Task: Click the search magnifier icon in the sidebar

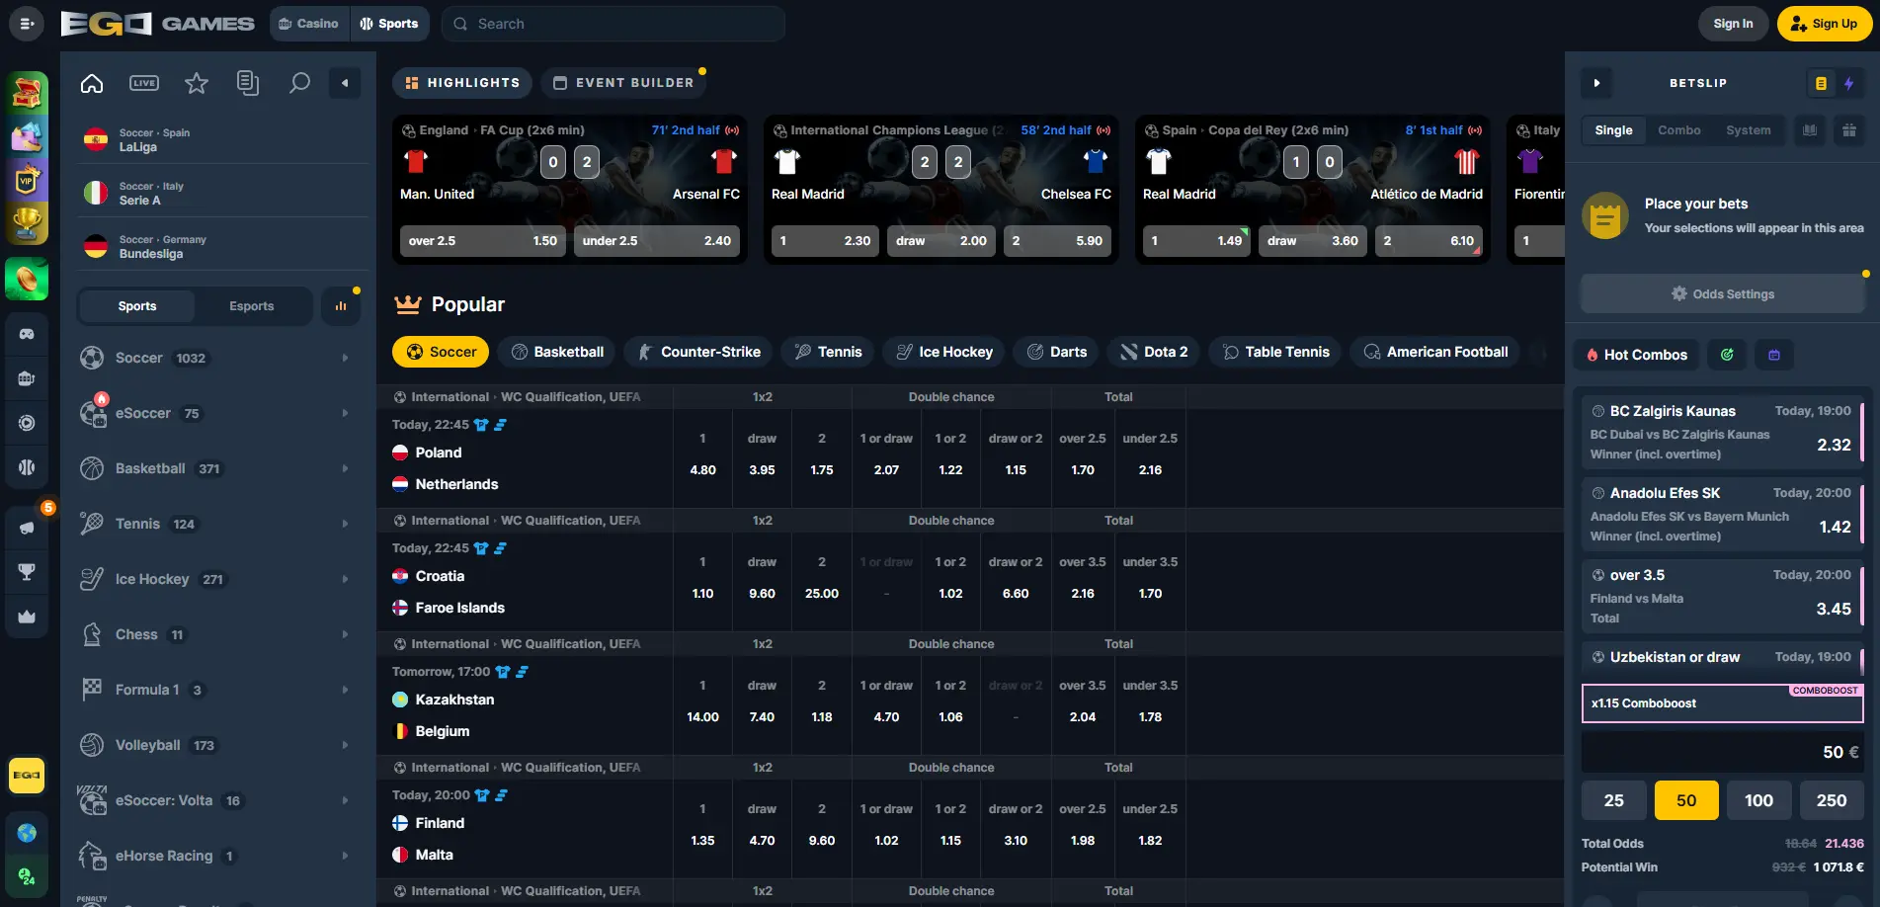Action: click(x=299, y=83)
